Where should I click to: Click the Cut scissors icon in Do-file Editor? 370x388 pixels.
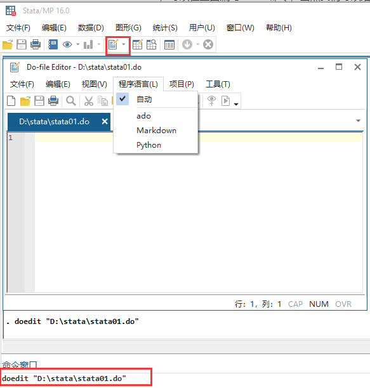coord(89,101)
